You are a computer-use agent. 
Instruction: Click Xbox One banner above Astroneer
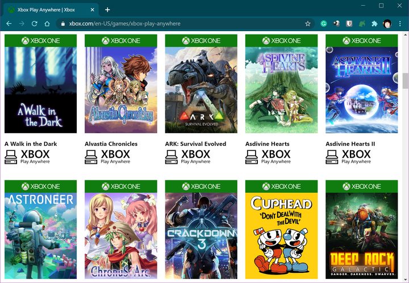[x=41, y=187]
